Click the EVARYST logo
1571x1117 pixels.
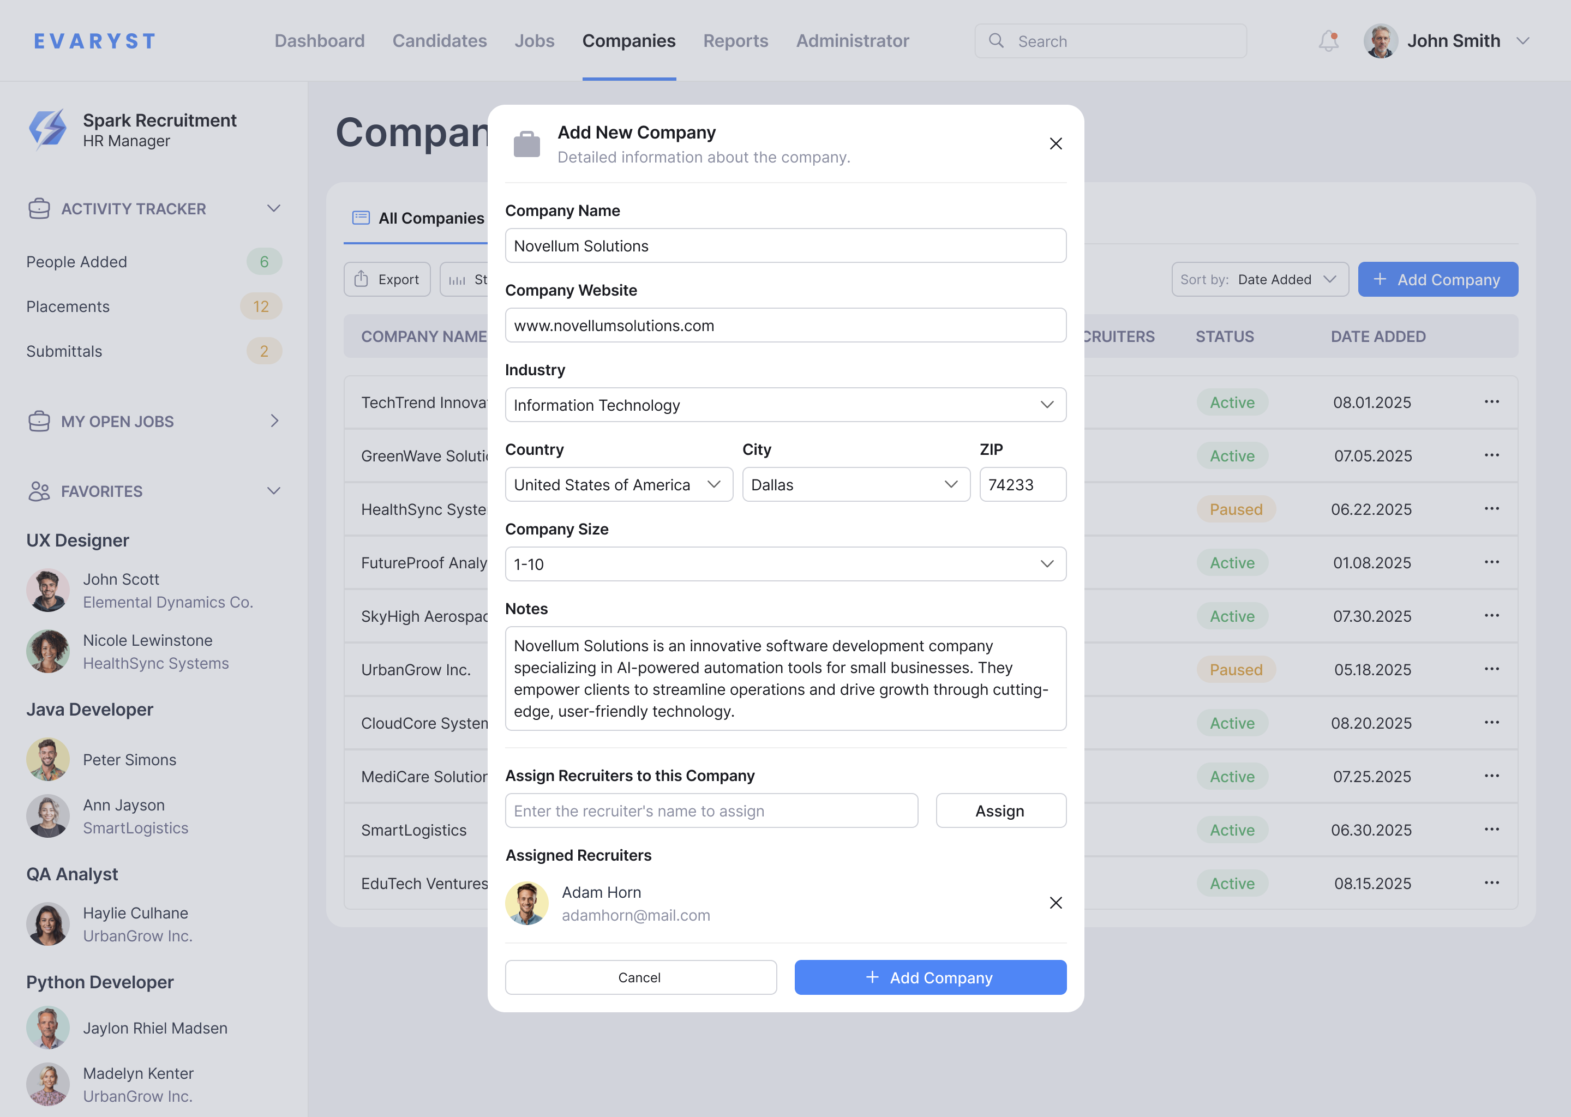(93, 40)
